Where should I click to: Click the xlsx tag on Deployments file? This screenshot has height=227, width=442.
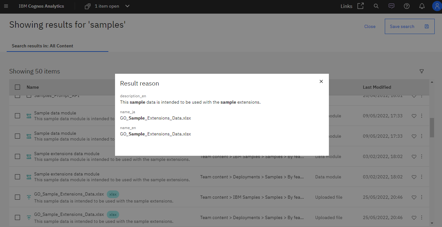click(x=113, y=214)
